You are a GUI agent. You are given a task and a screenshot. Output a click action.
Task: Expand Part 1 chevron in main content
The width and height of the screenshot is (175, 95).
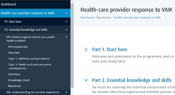86,49
